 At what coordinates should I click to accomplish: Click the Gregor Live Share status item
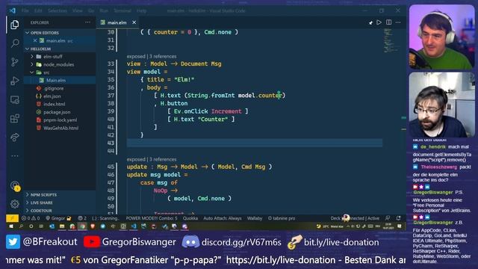pos(58,218)
